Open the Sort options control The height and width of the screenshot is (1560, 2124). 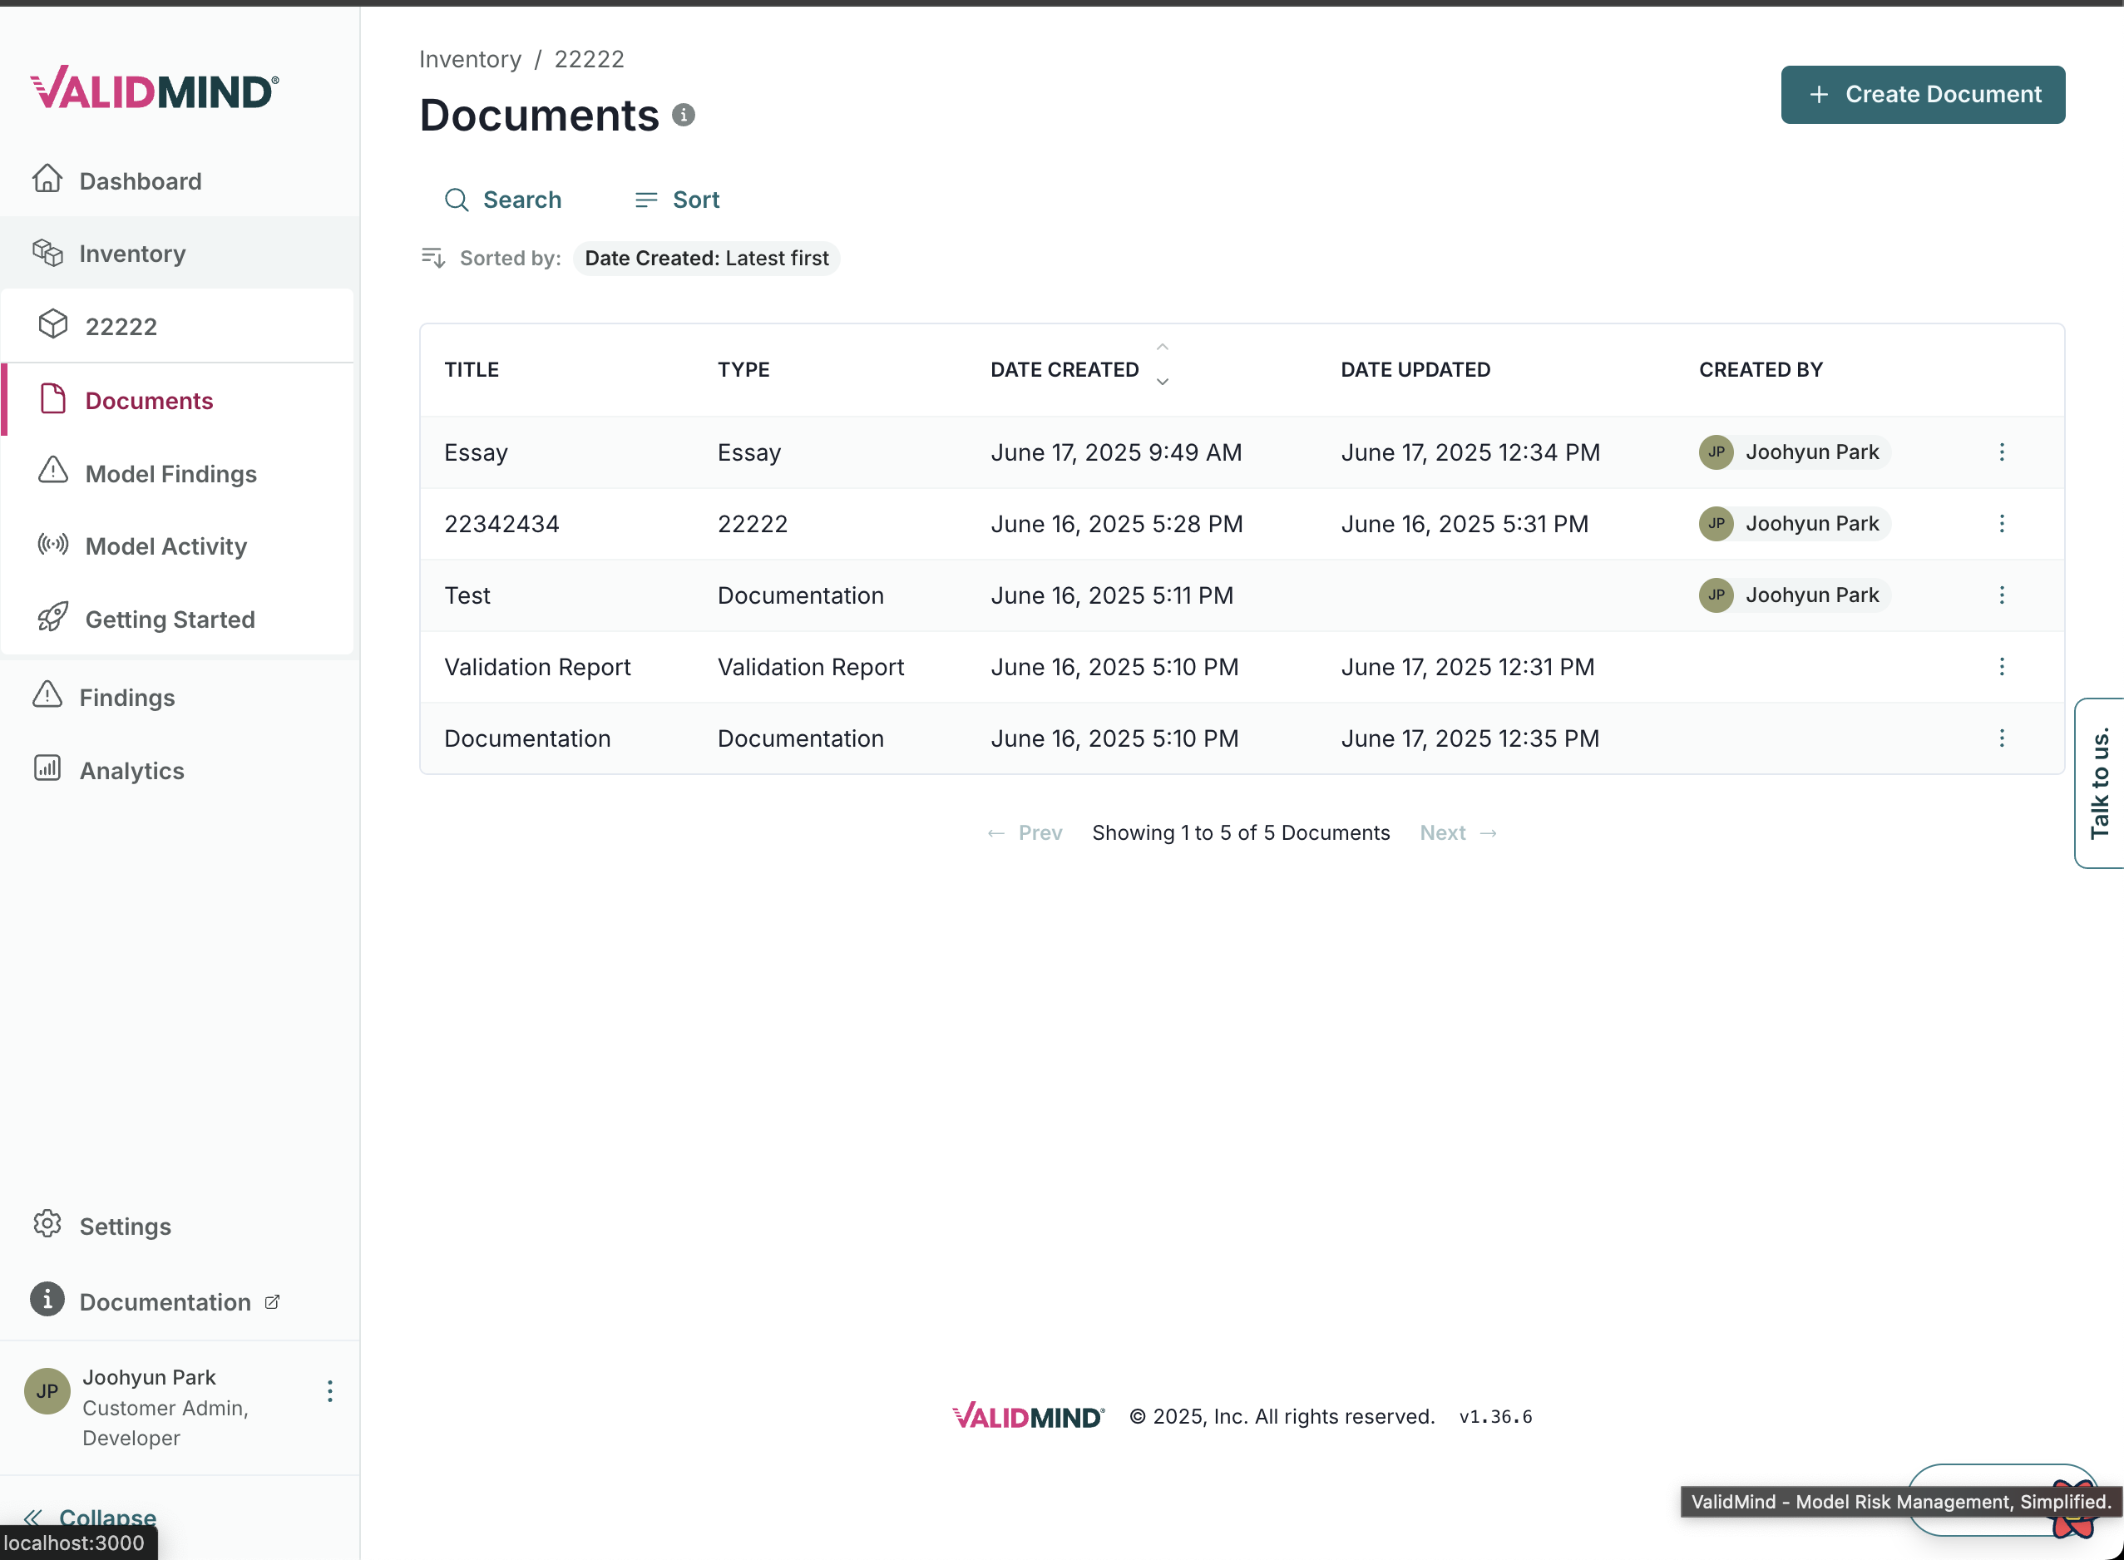coord(676,200)
